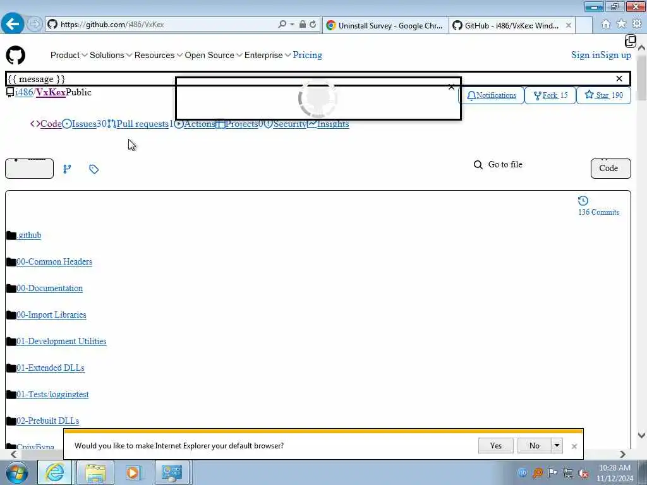Open the Insights tab
647x485 pixels.
point(328,124)
